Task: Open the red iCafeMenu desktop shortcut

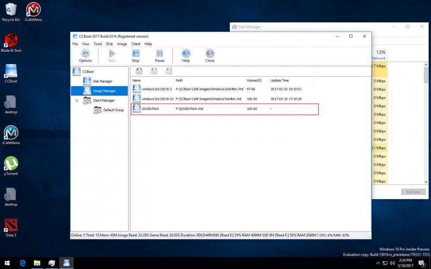Action: [x=33, y=12]
